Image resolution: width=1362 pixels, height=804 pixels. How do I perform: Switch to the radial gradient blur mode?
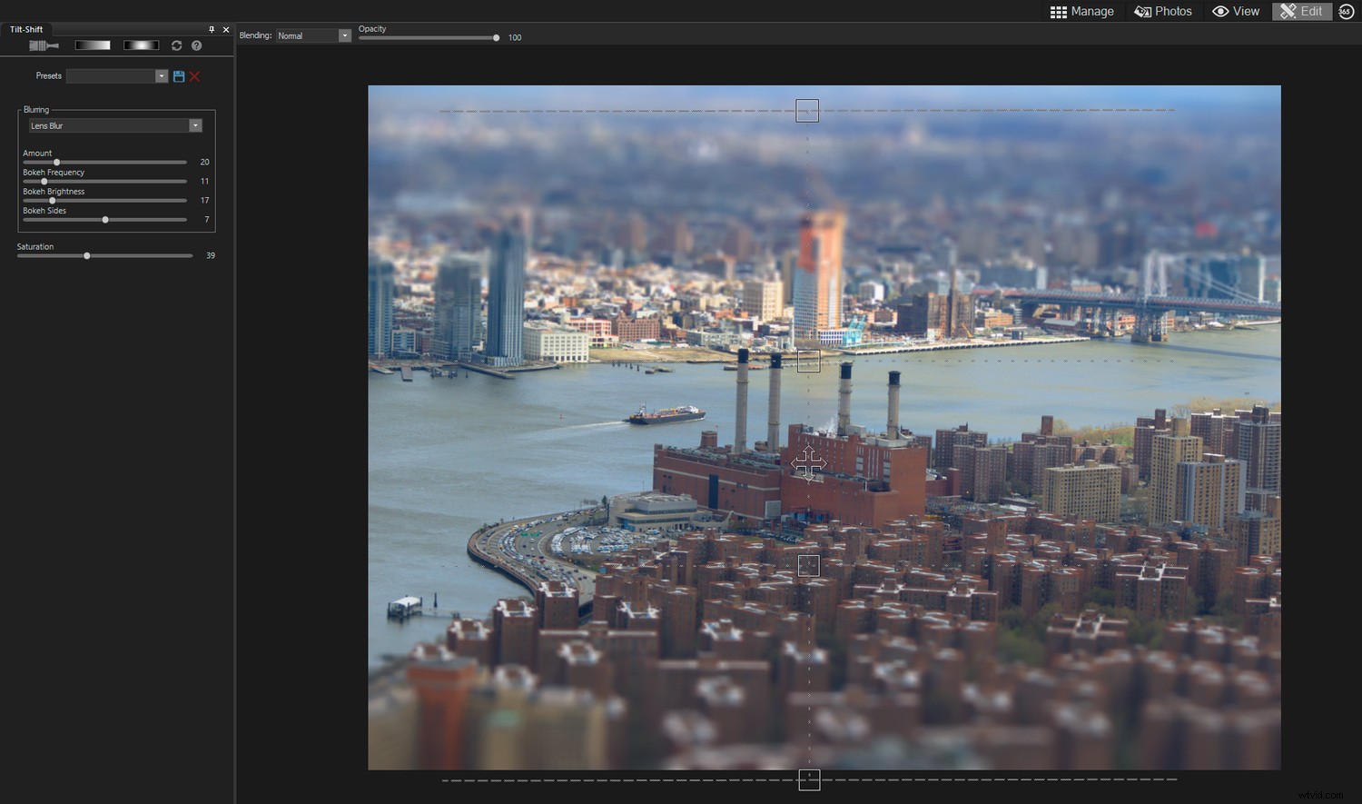click(141, 45)
